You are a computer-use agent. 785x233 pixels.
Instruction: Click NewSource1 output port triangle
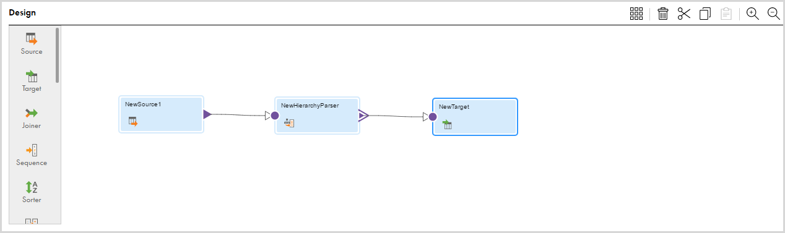(x=207, y=114)
